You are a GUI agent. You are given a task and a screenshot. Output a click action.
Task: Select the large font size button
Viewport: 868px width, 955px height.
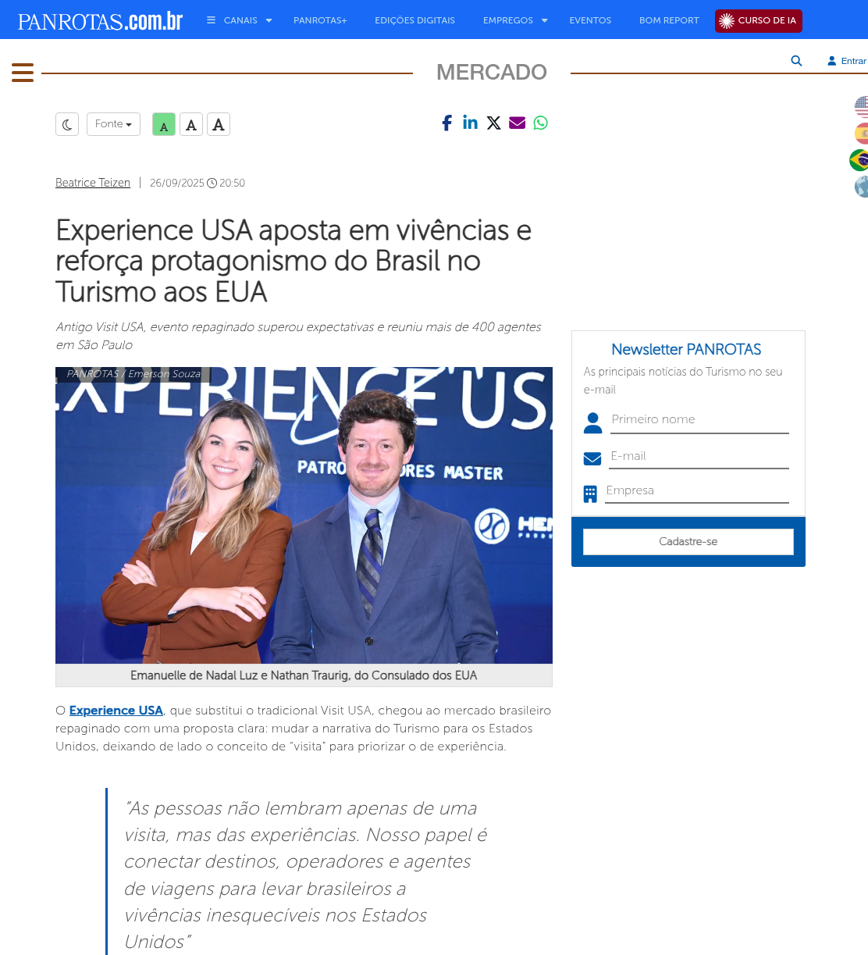tap(219, 124)
